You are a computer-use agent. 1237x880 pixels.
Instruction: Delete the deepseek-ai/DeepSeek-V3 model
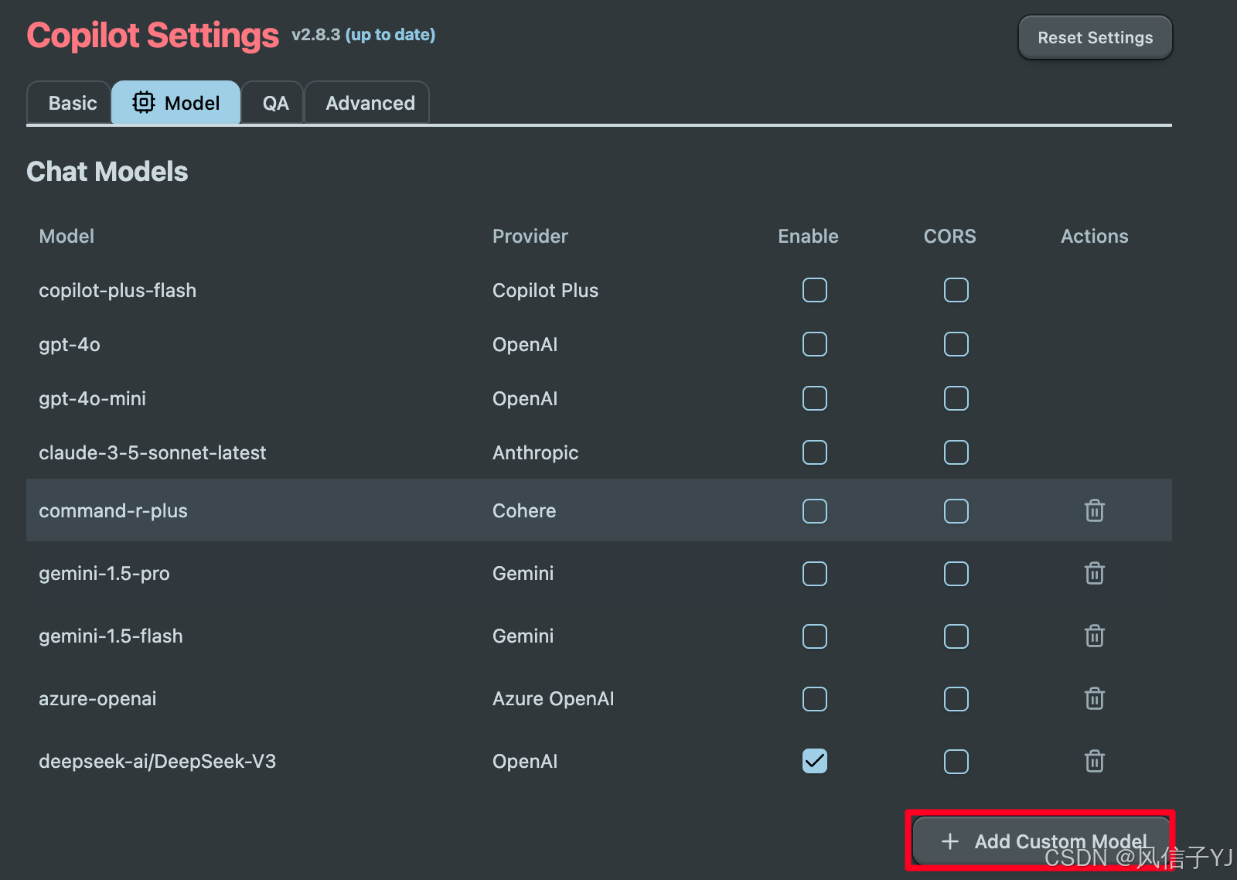(1094, 761)
